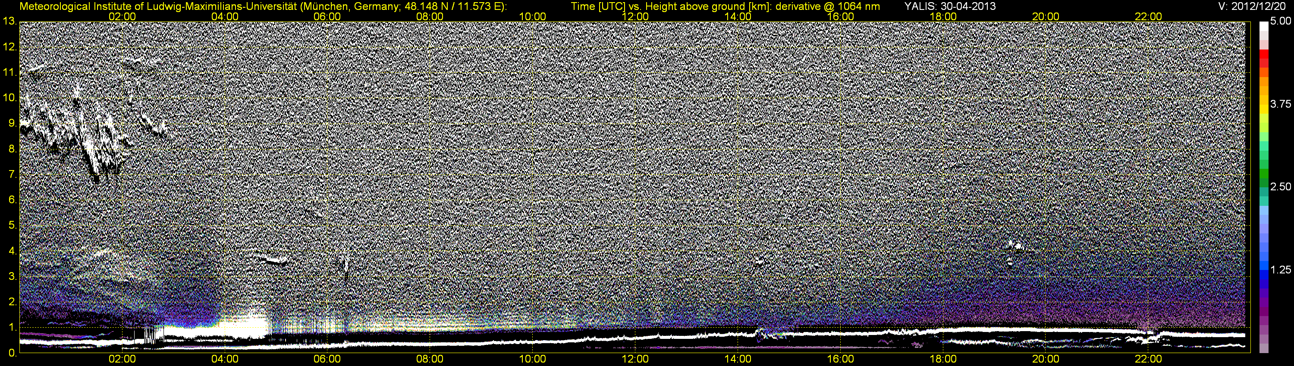
Task: Click the 10:00 label on the bottom time axis
Action: pyautogui.click(x=532, y=360)
